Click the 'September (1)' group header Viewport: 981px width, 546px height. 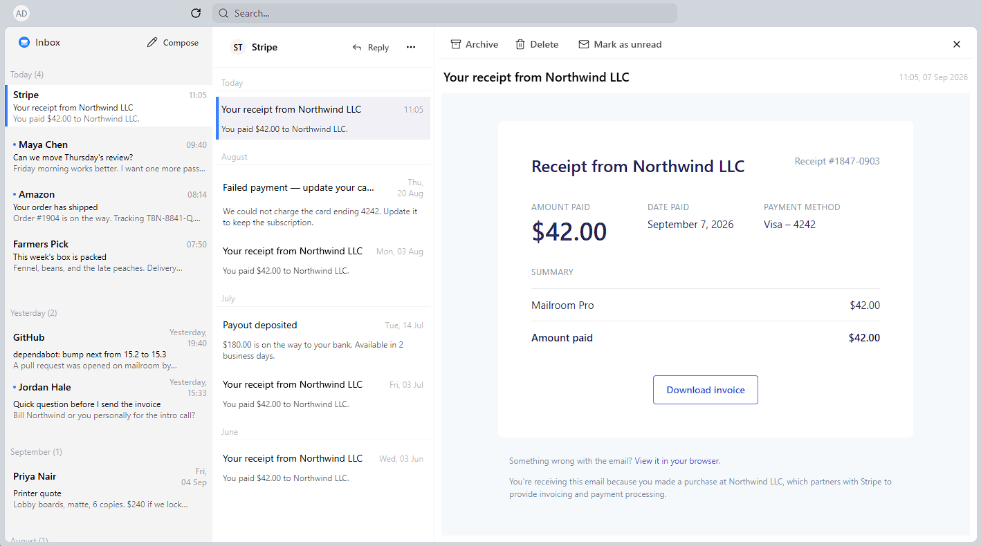point(36,452)
